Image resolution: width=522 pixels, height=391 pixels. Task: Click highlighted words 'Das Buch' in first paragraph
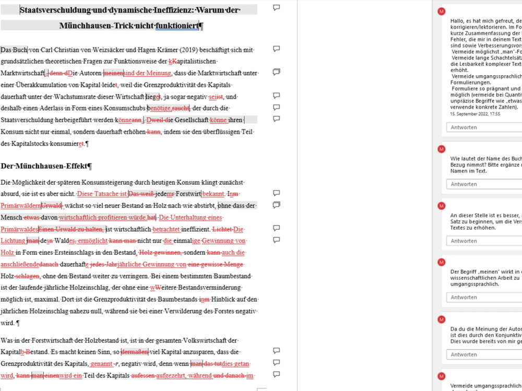click(14, 50)
